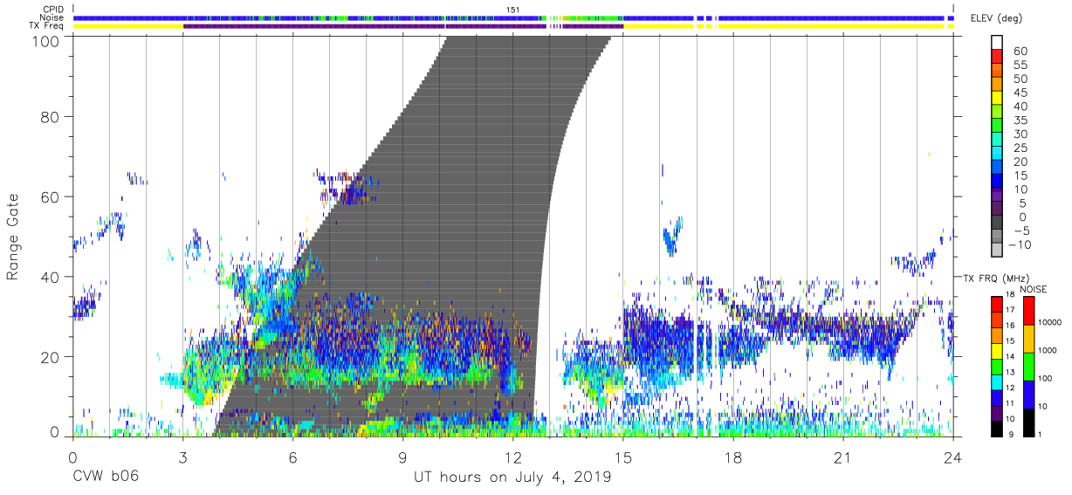1072x495 pixels.
Task: Click the 12 tick label on UT hours axis
Action: [x=513, y=457]
